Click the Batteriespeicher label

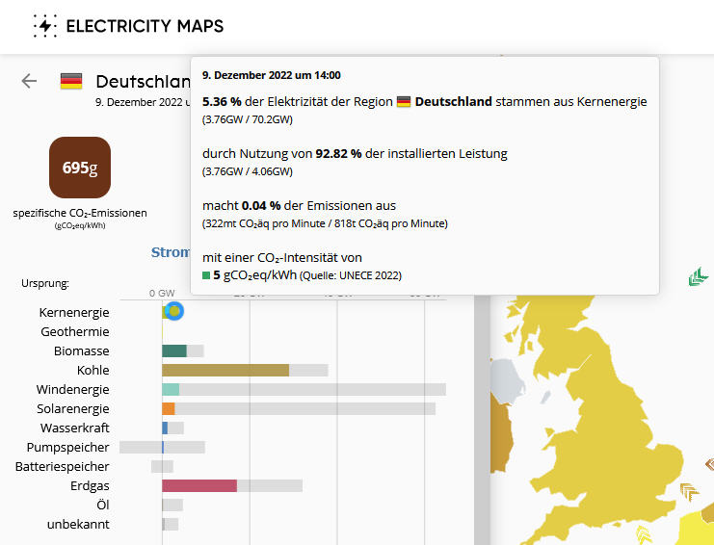pyautogui.click(x=63, y=466)
